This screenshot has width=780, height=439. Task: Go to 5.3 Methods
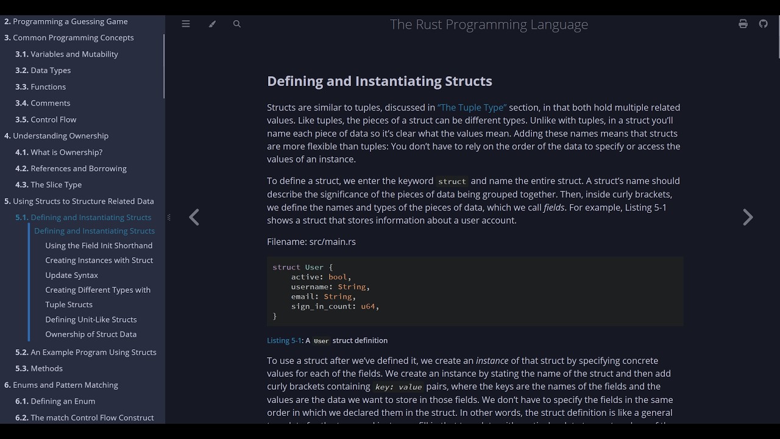(x=38, y=369)
